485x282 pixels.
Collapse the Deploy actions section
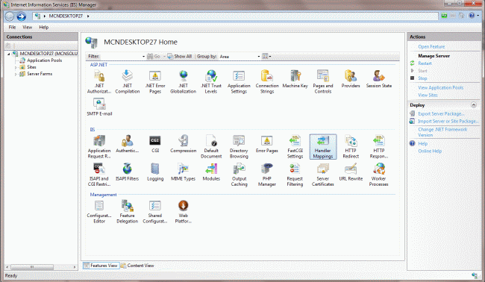point(474,105)
